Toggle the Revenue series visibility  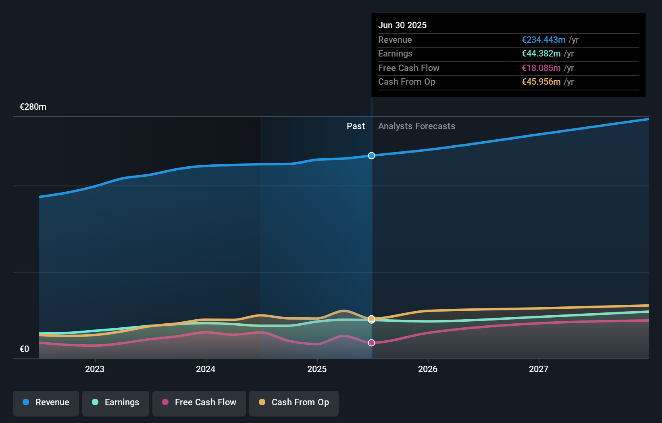pyautogui.click(x=46, y=402)
